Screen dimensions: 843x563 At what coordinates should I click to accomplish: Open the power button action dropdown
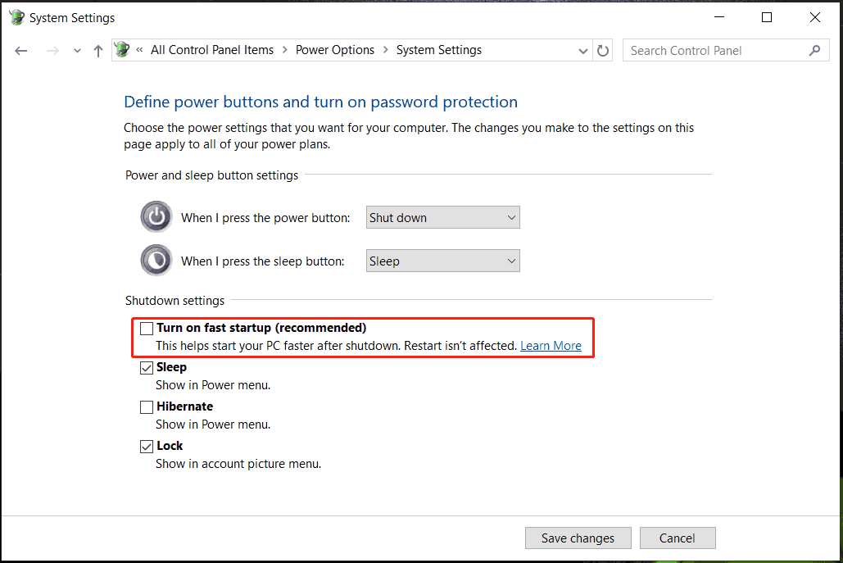click(443, 217)
